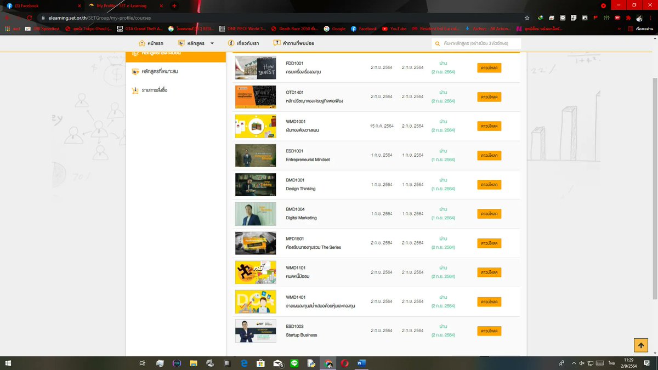
Task: Open Opera browser from the taskbar
Action: pyautogui.click(x=345, y=363)
